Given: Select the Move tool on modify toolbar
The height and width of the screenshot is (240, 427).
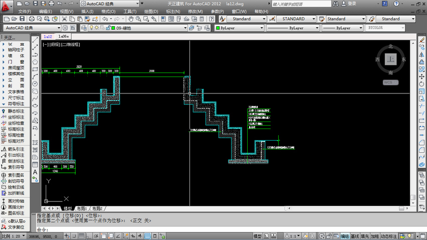Looking at the screenshot, I should coord(422,77).
